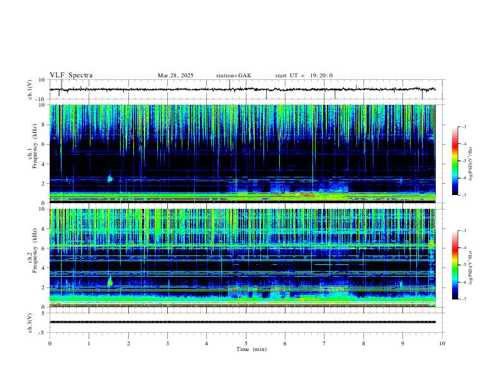Click the "1" tick on the time axis
Screen dimensions: 498x385
click(89, 343)
